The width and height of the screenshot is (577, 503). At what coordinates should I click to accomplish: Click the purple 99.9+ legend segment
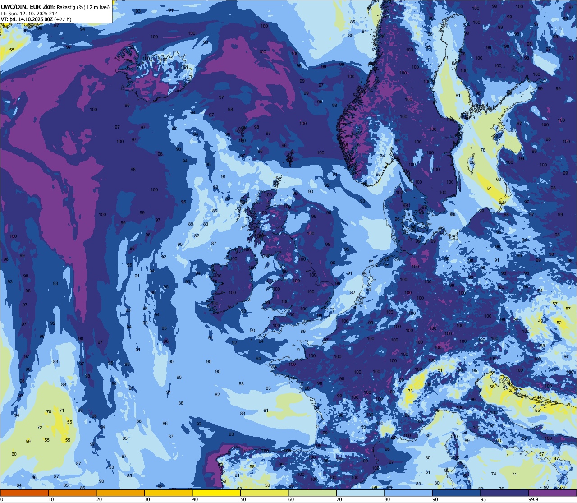(552, 493)
